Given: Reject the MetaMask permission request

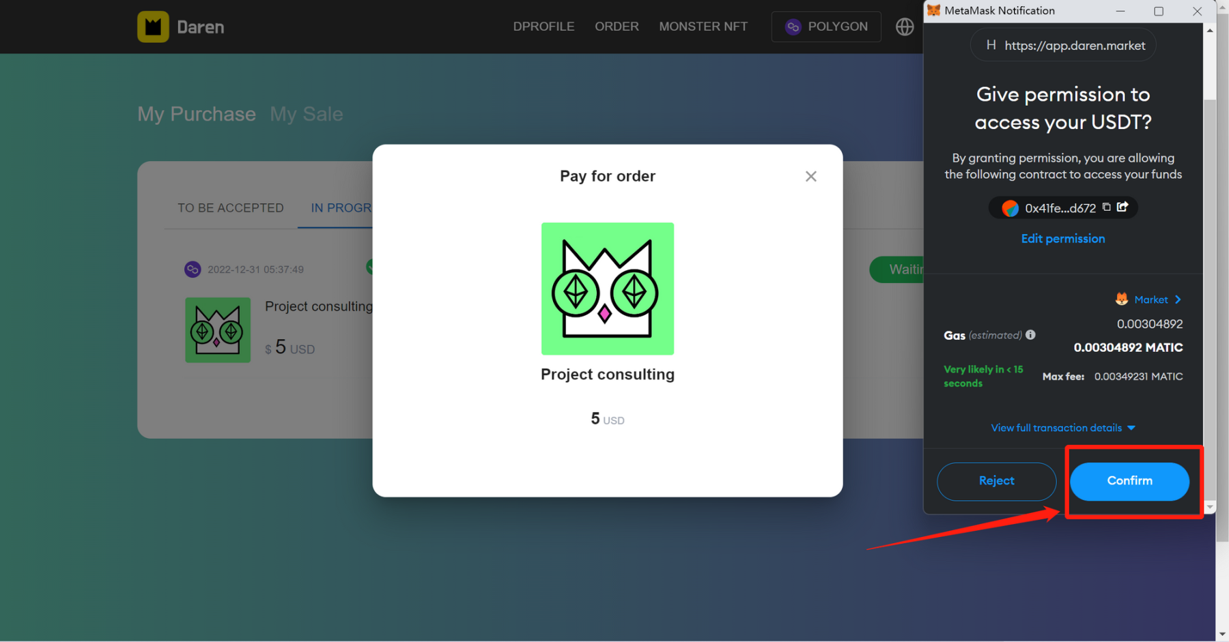Looking at the screenshot, I should point(996,481).
